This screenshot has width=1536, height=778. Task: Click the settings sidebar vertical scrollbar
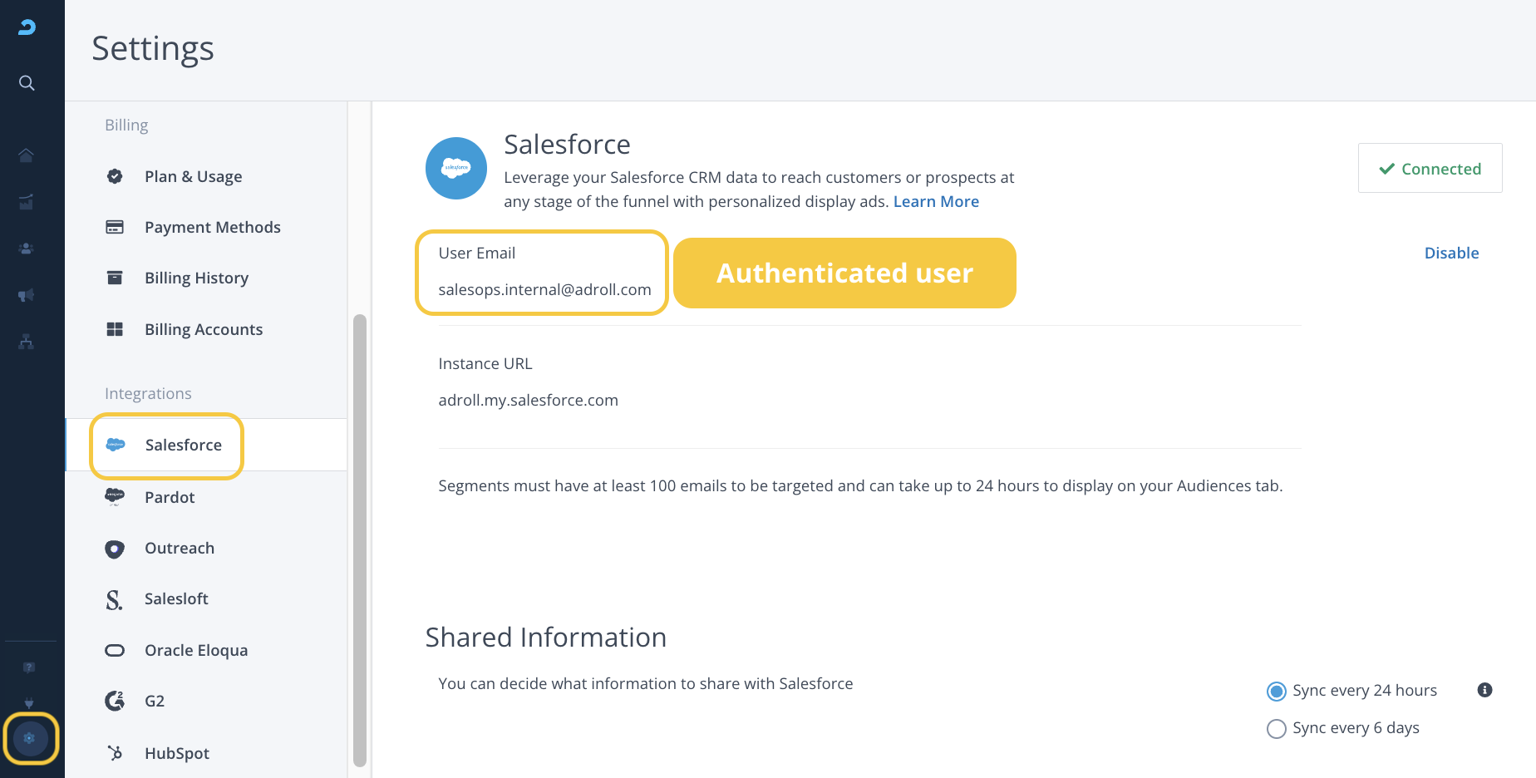[359, 540]
